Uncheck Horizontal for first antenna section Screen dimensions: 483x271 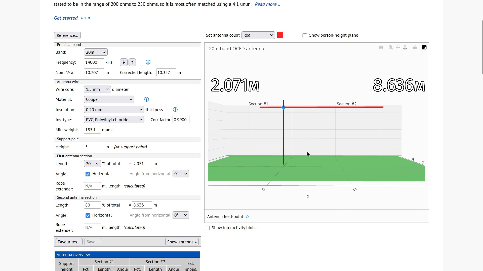88,174
